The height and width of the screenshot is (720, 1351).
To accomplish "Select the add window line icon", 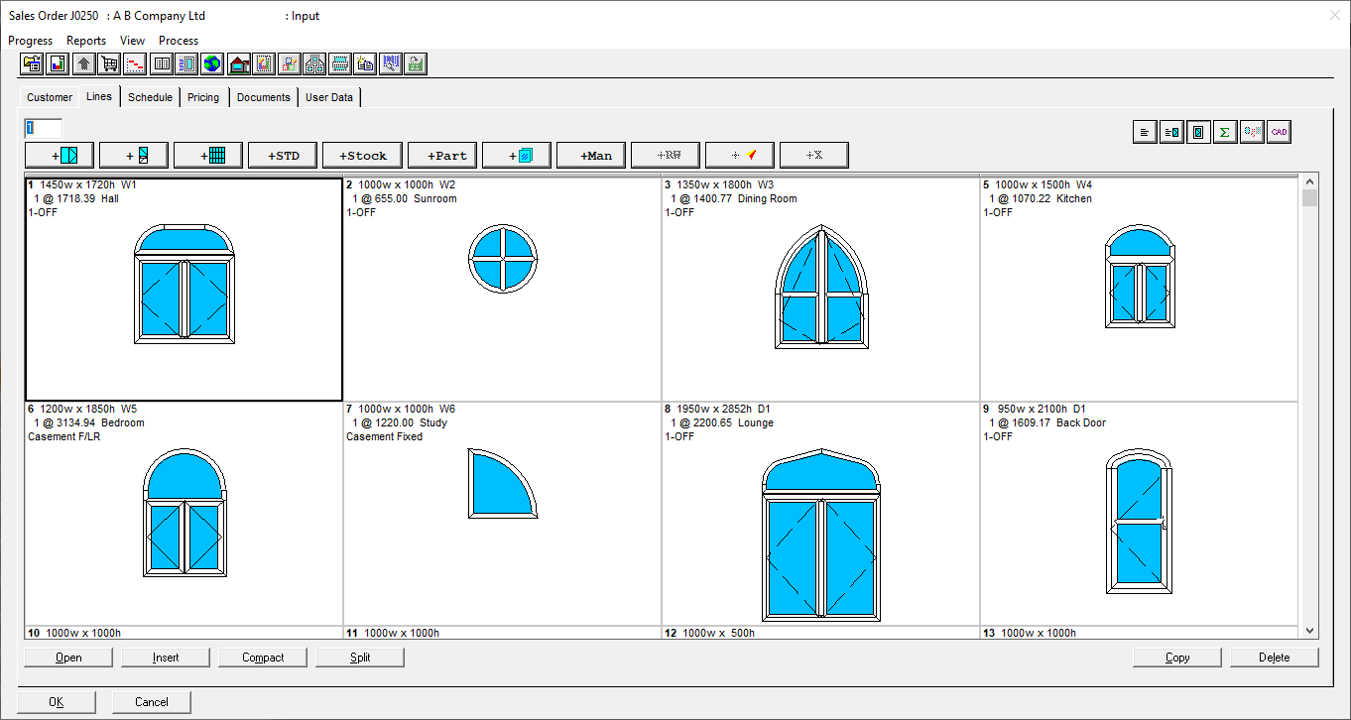I will pos(60,155).
